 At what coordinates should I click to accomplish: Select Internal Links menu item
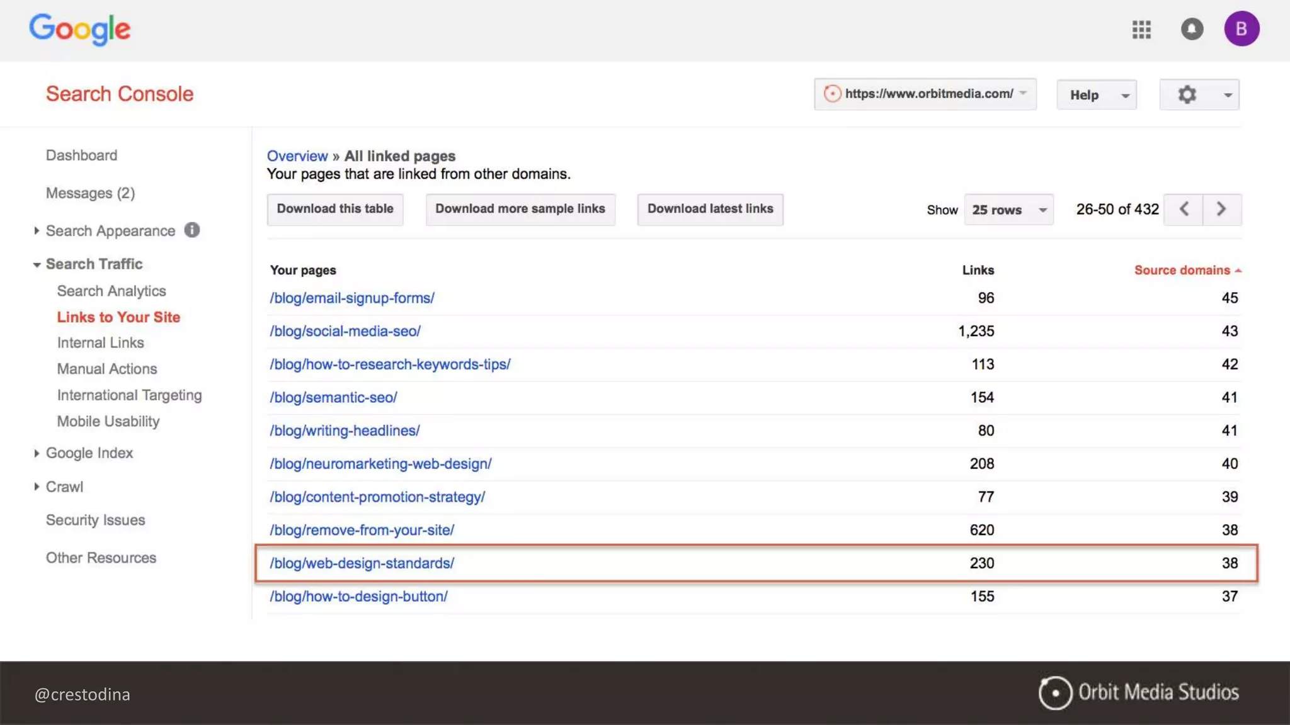(100, 343)
